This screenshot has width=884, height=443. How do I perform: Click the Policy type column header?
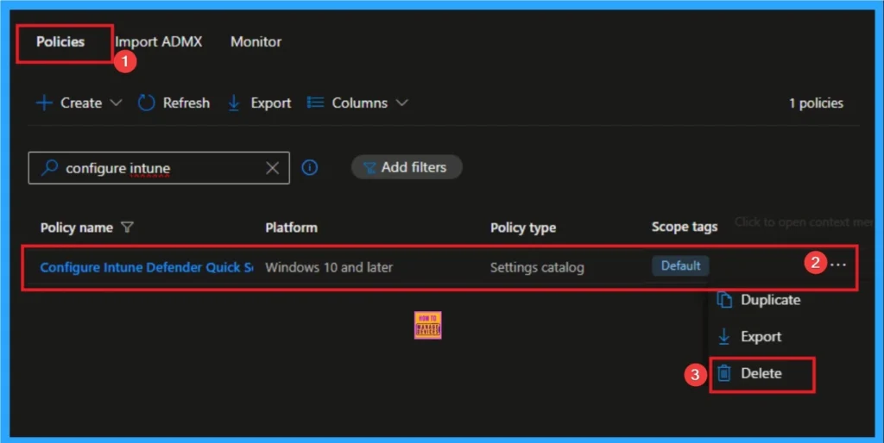click(523, 228)
